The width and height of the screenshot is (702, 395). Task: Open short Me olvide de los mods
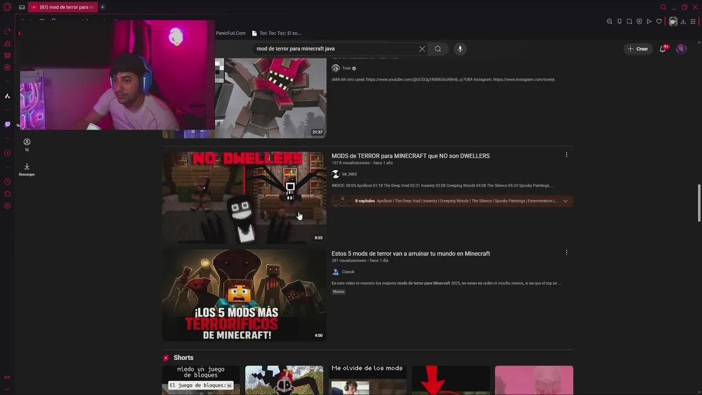pos(367,380)
